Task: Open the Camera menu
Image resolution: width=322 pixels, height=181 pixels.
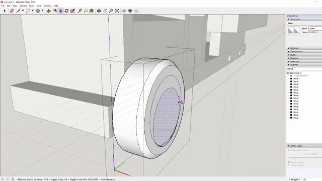Action: (23, 6)
